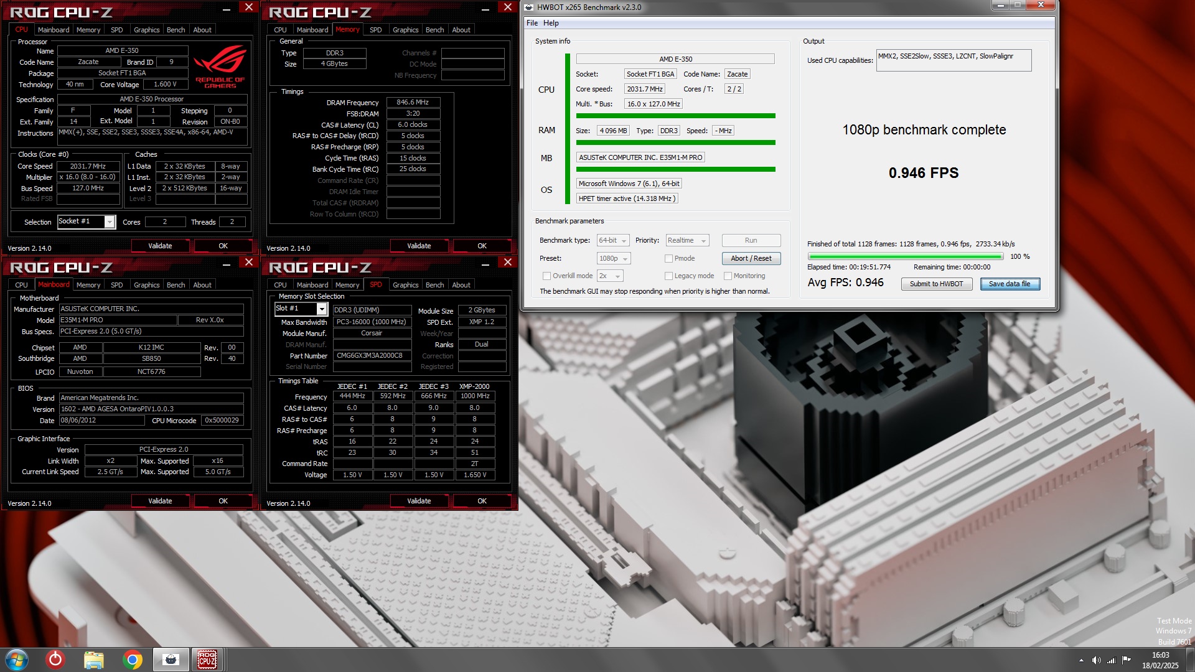Screen dimensions: 1195x672
Task: Enable the Monitoring checkbox
Action: pyautogui.click(x=728, y=276)
